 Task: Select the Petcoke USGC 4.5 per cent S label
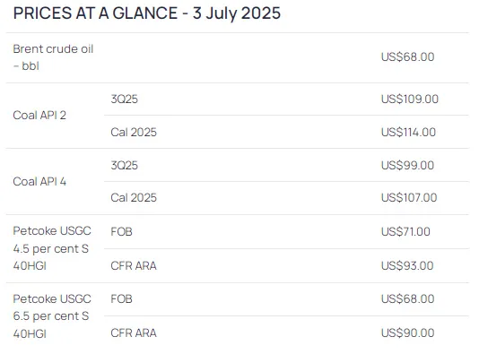click(52, 248)
